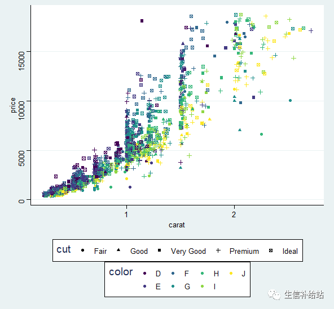
Task: Click the color legend title
Action: 121,272
